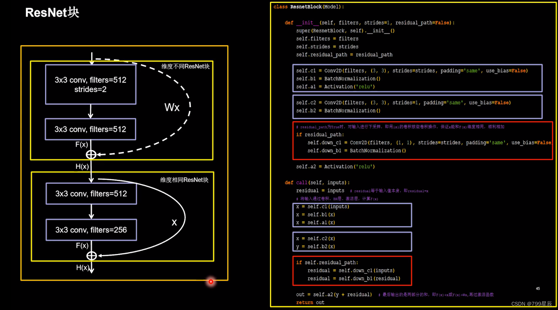
Task: Click the 3x3 conv filters=512 box inside 维度相同ResNet块
Action: click(x=91, y=194)
